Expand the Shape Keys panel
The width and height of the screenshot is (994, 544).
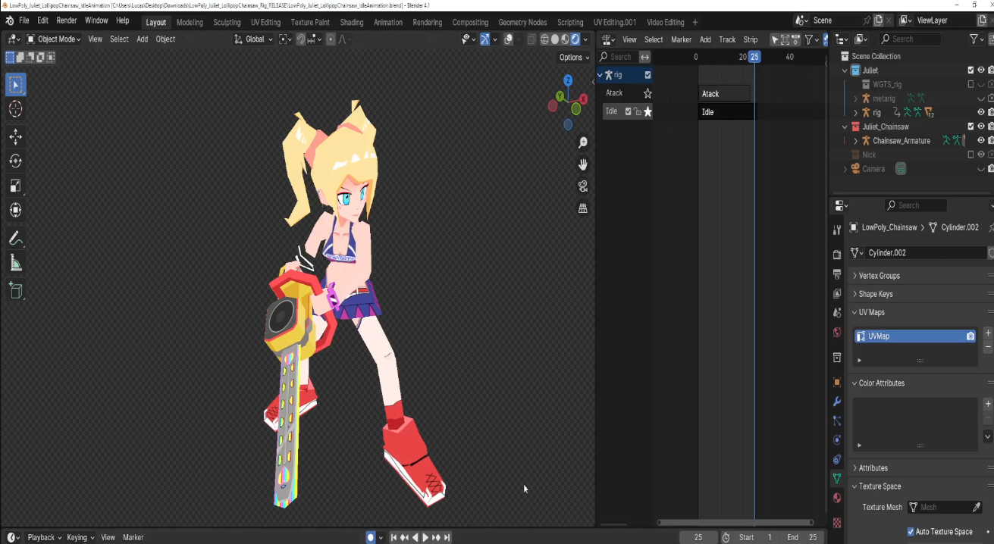pyautogui.click(x=875, y=294)
